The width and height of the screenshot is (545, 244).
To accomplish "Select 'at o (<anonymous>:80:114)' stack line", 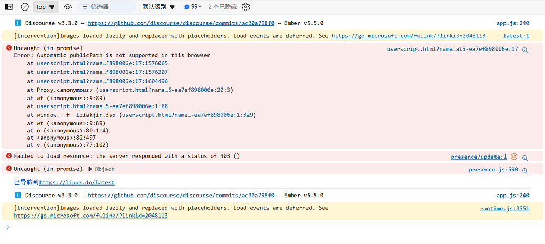I will (x=68, y=131).
